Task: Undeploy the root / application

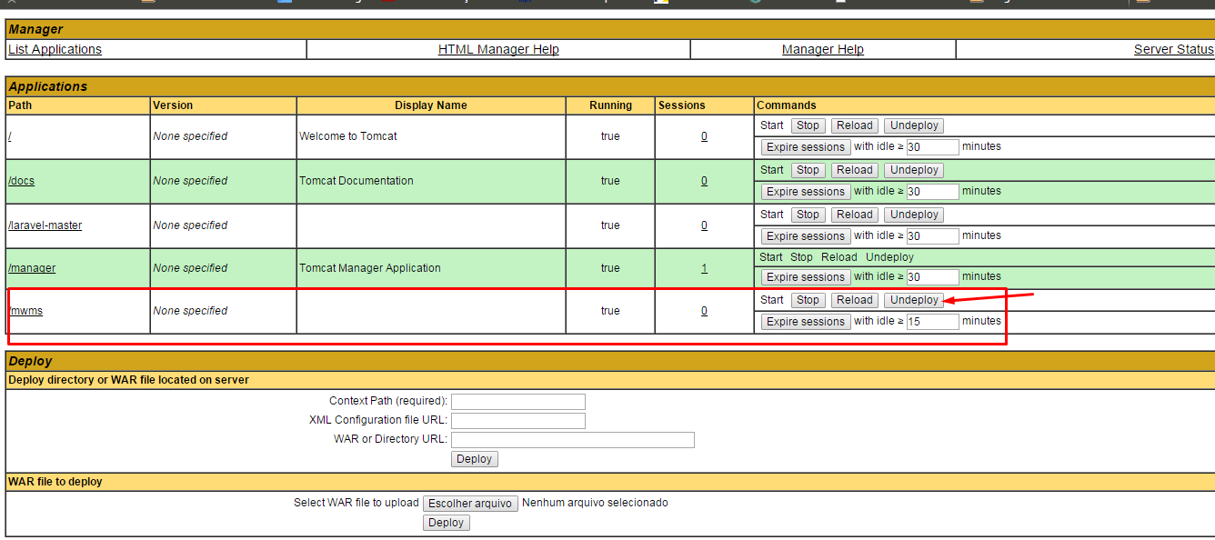Action: tap(914, 125)
